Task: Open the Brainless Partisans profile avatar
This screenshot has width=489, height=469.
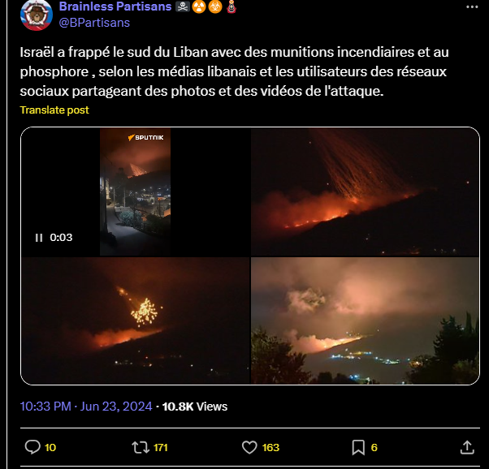Action: pos(37,15)
